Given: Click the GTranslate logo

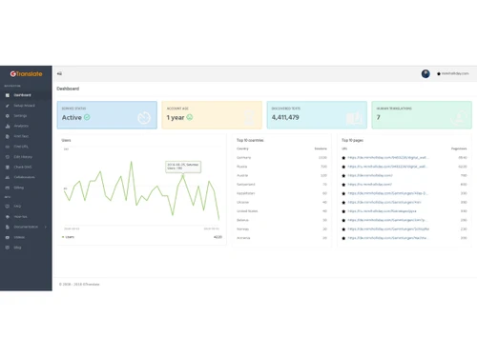Looking at the screenshot, I should tap(26, 74).
